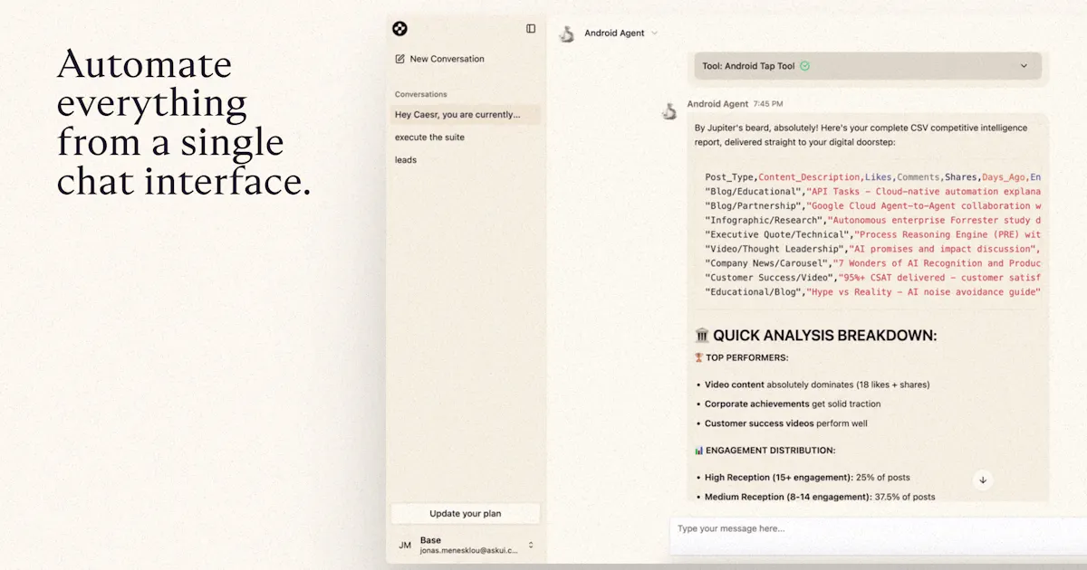The image size is (1087, 570).
Task: Collapse the sidebar with the panel icon
Action: [531, 29]
